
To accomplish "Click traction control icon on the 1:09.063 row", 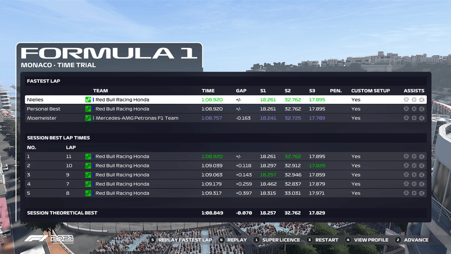I will pyautogui.click(x=406, y=175).
